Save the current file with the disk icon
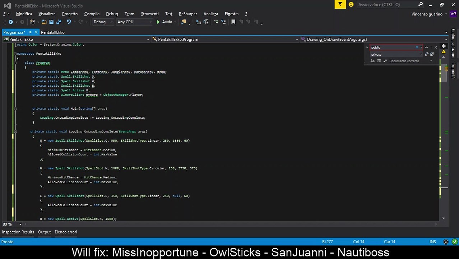This screenshot has width=459, height=259. coord(51,22)
